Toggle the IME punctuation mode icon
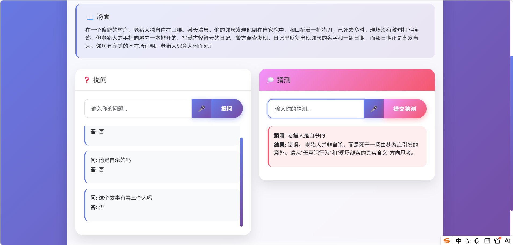513x245 pixels. tap(468, 241)
